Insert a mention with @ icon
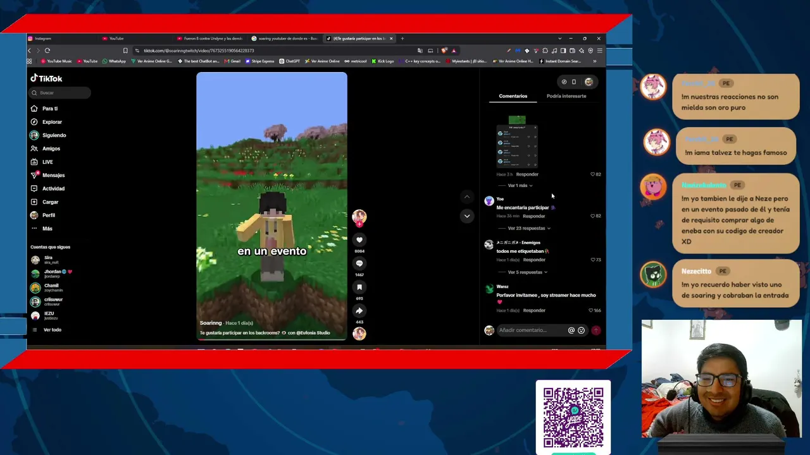 (x=571, y=330)
